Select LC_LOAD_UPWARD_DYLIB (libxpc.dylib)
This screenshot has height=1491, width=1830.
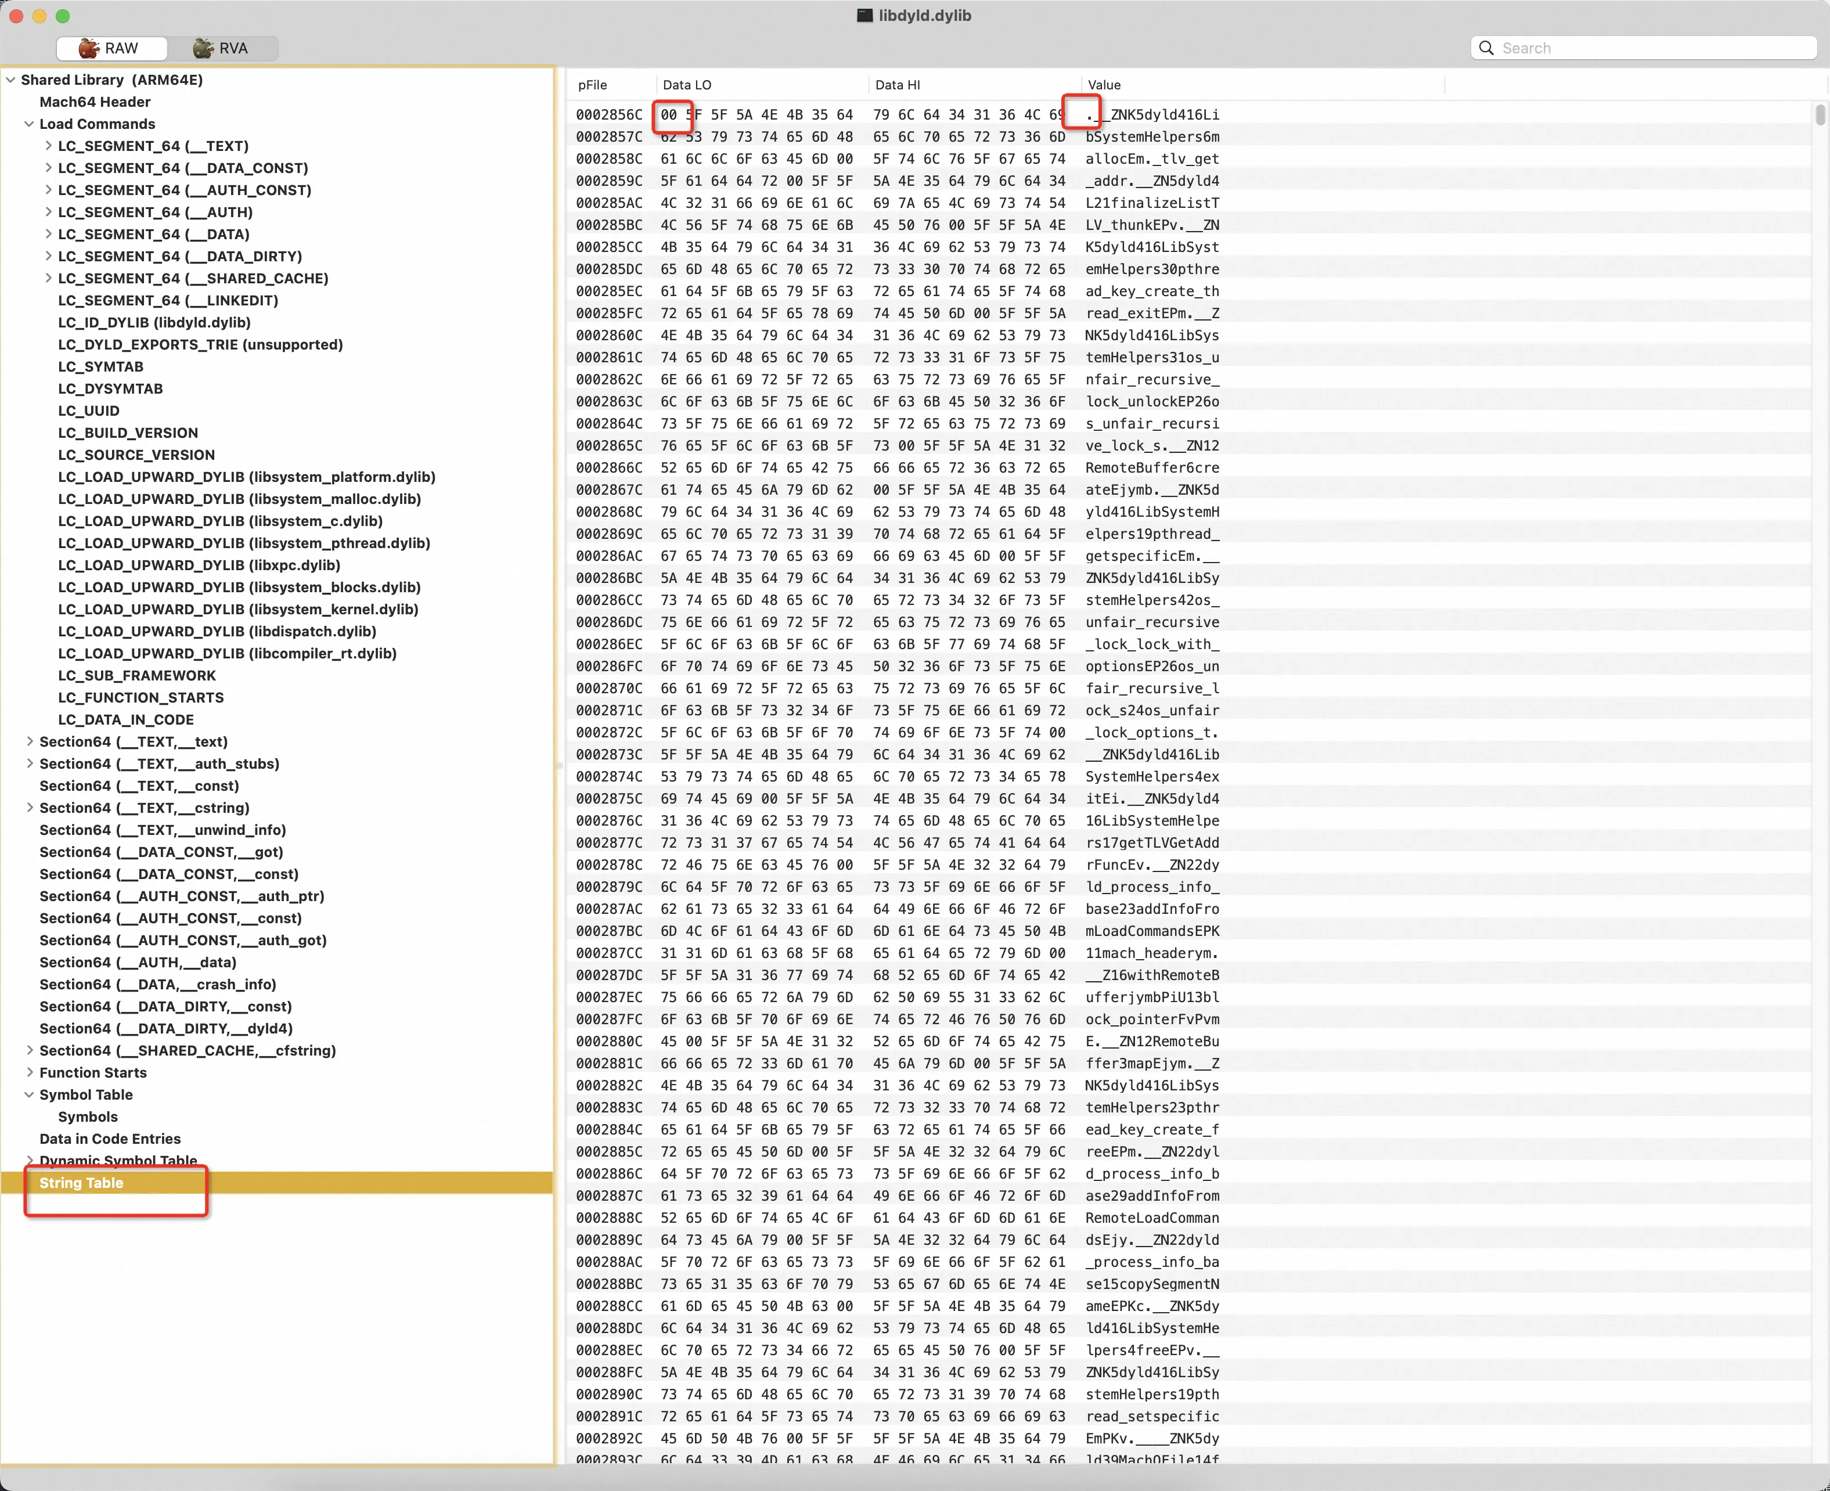199,565
